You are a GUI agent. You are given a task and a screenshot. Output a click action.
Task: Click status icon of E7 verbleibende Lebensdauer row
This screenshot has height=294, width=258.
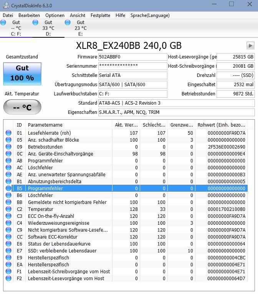click(x=8, y=251)
